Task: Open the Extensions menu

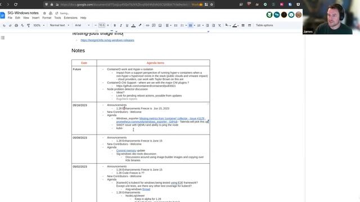Action: point(71,18)
